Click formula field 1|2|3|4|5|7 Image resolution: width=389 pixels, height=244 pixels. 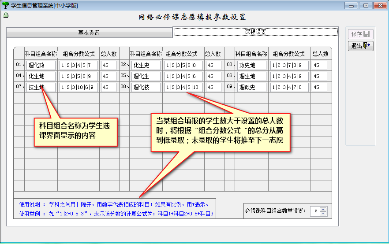(79, 65)
